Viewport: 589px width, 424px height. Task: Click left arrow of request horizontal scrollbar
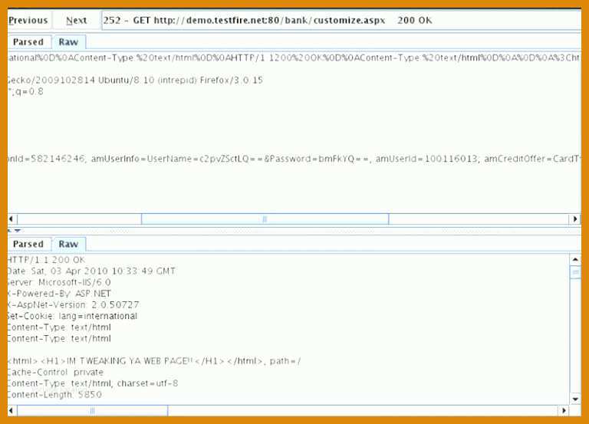coord(12,219)
